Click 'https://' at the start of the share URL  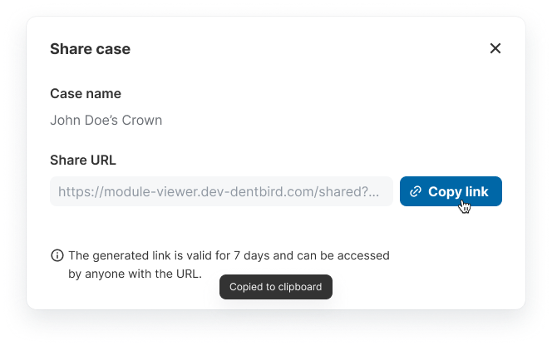(x=79, y=191)
